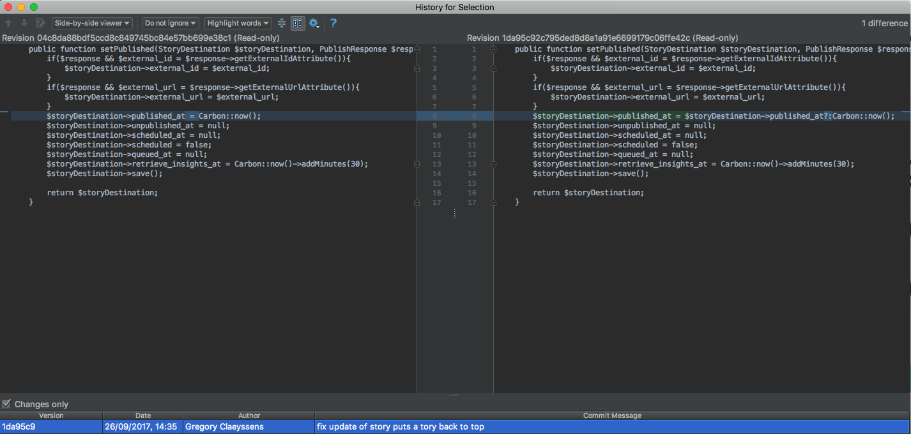Expand the Highlight words dropdown
The height and width of the screenshot is (434, 911).
pyautogui.click(x=238, y=23)
